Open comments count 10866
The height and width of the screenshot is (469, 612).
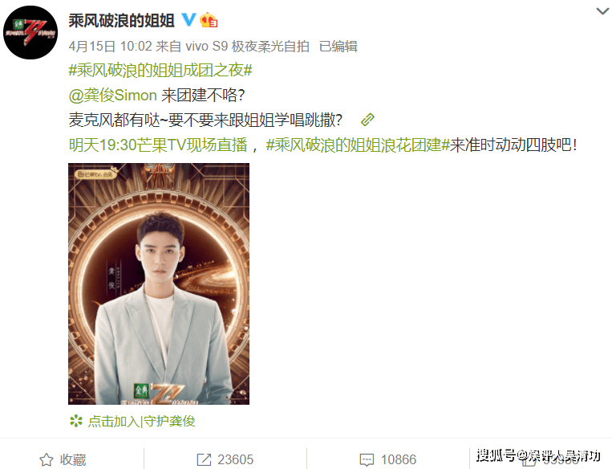(x=399, y=459)
